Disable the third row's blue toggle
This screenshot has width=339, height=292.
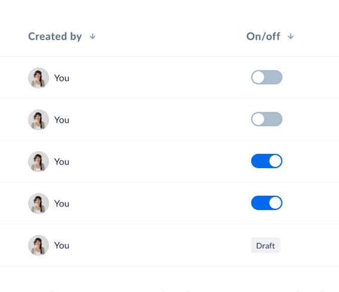267,161
